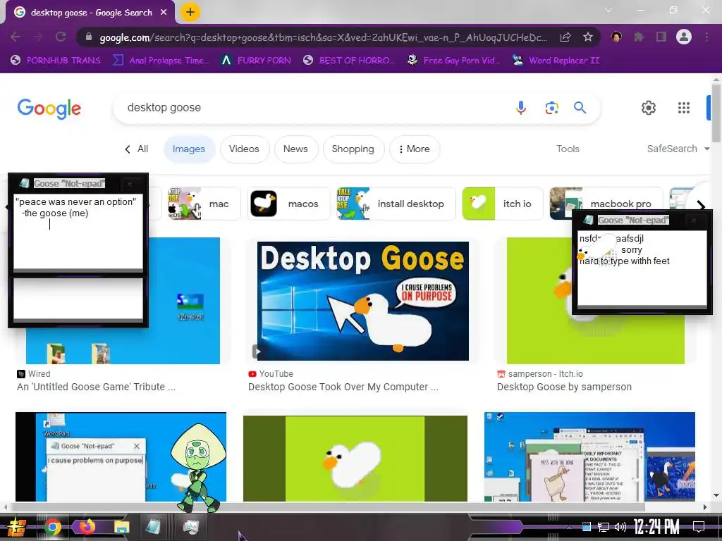Switch to the Videos tab
The width and height of the screenshot is (722, 541).
(x=244, y=149)
